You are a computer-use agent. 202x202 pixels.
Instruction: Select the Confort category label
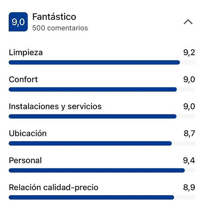coord(23,79)
